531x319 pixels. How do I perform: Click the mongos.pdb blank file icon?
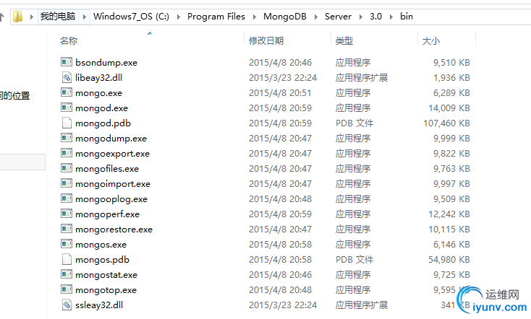67,259
